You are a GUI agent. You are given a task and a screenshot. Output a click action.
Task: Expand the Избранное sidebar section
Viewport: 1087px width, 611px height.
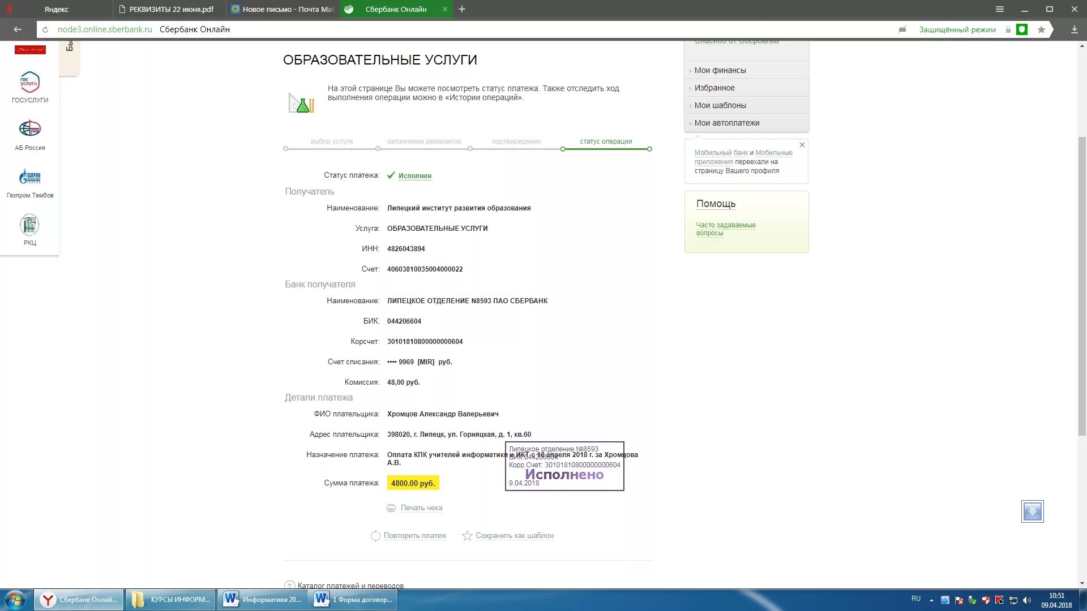tap(714, 88)
